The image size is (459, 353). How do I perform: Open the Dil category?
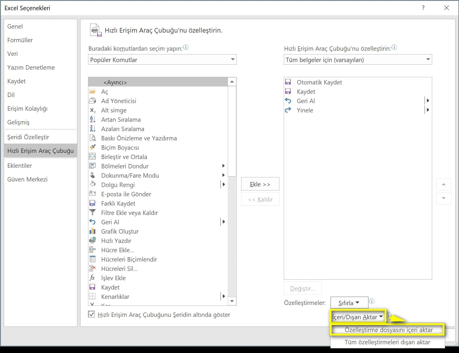(41, 95)
